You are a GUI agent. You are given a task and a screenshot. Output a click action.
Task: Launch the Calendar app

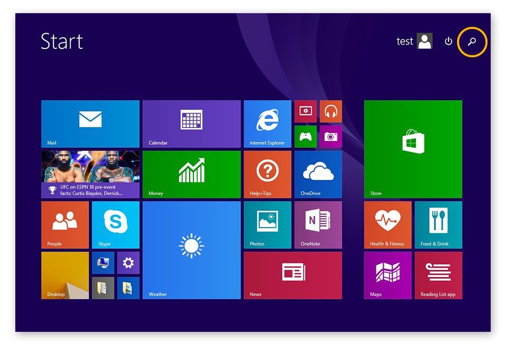[x=191, y=124]
